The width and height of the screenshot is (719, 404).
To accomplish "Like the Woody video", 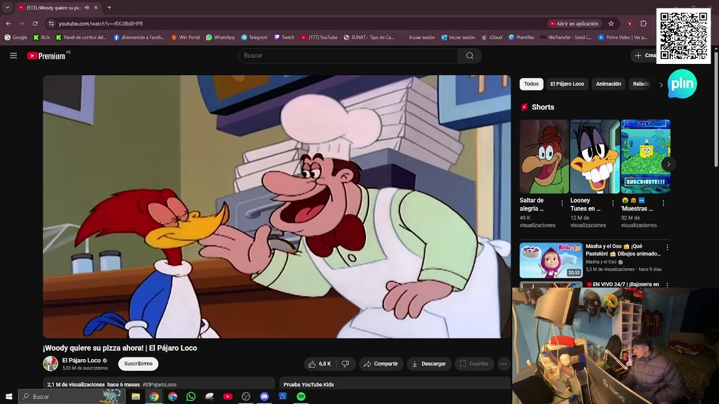I will (320, 364).
